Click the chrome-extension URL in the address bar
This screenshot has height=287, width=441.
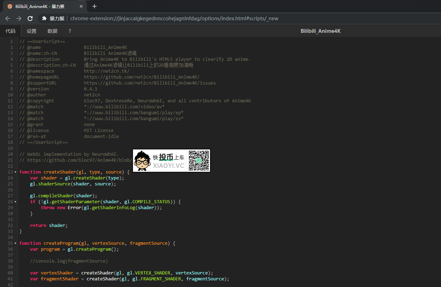click(x=174, y=19)
